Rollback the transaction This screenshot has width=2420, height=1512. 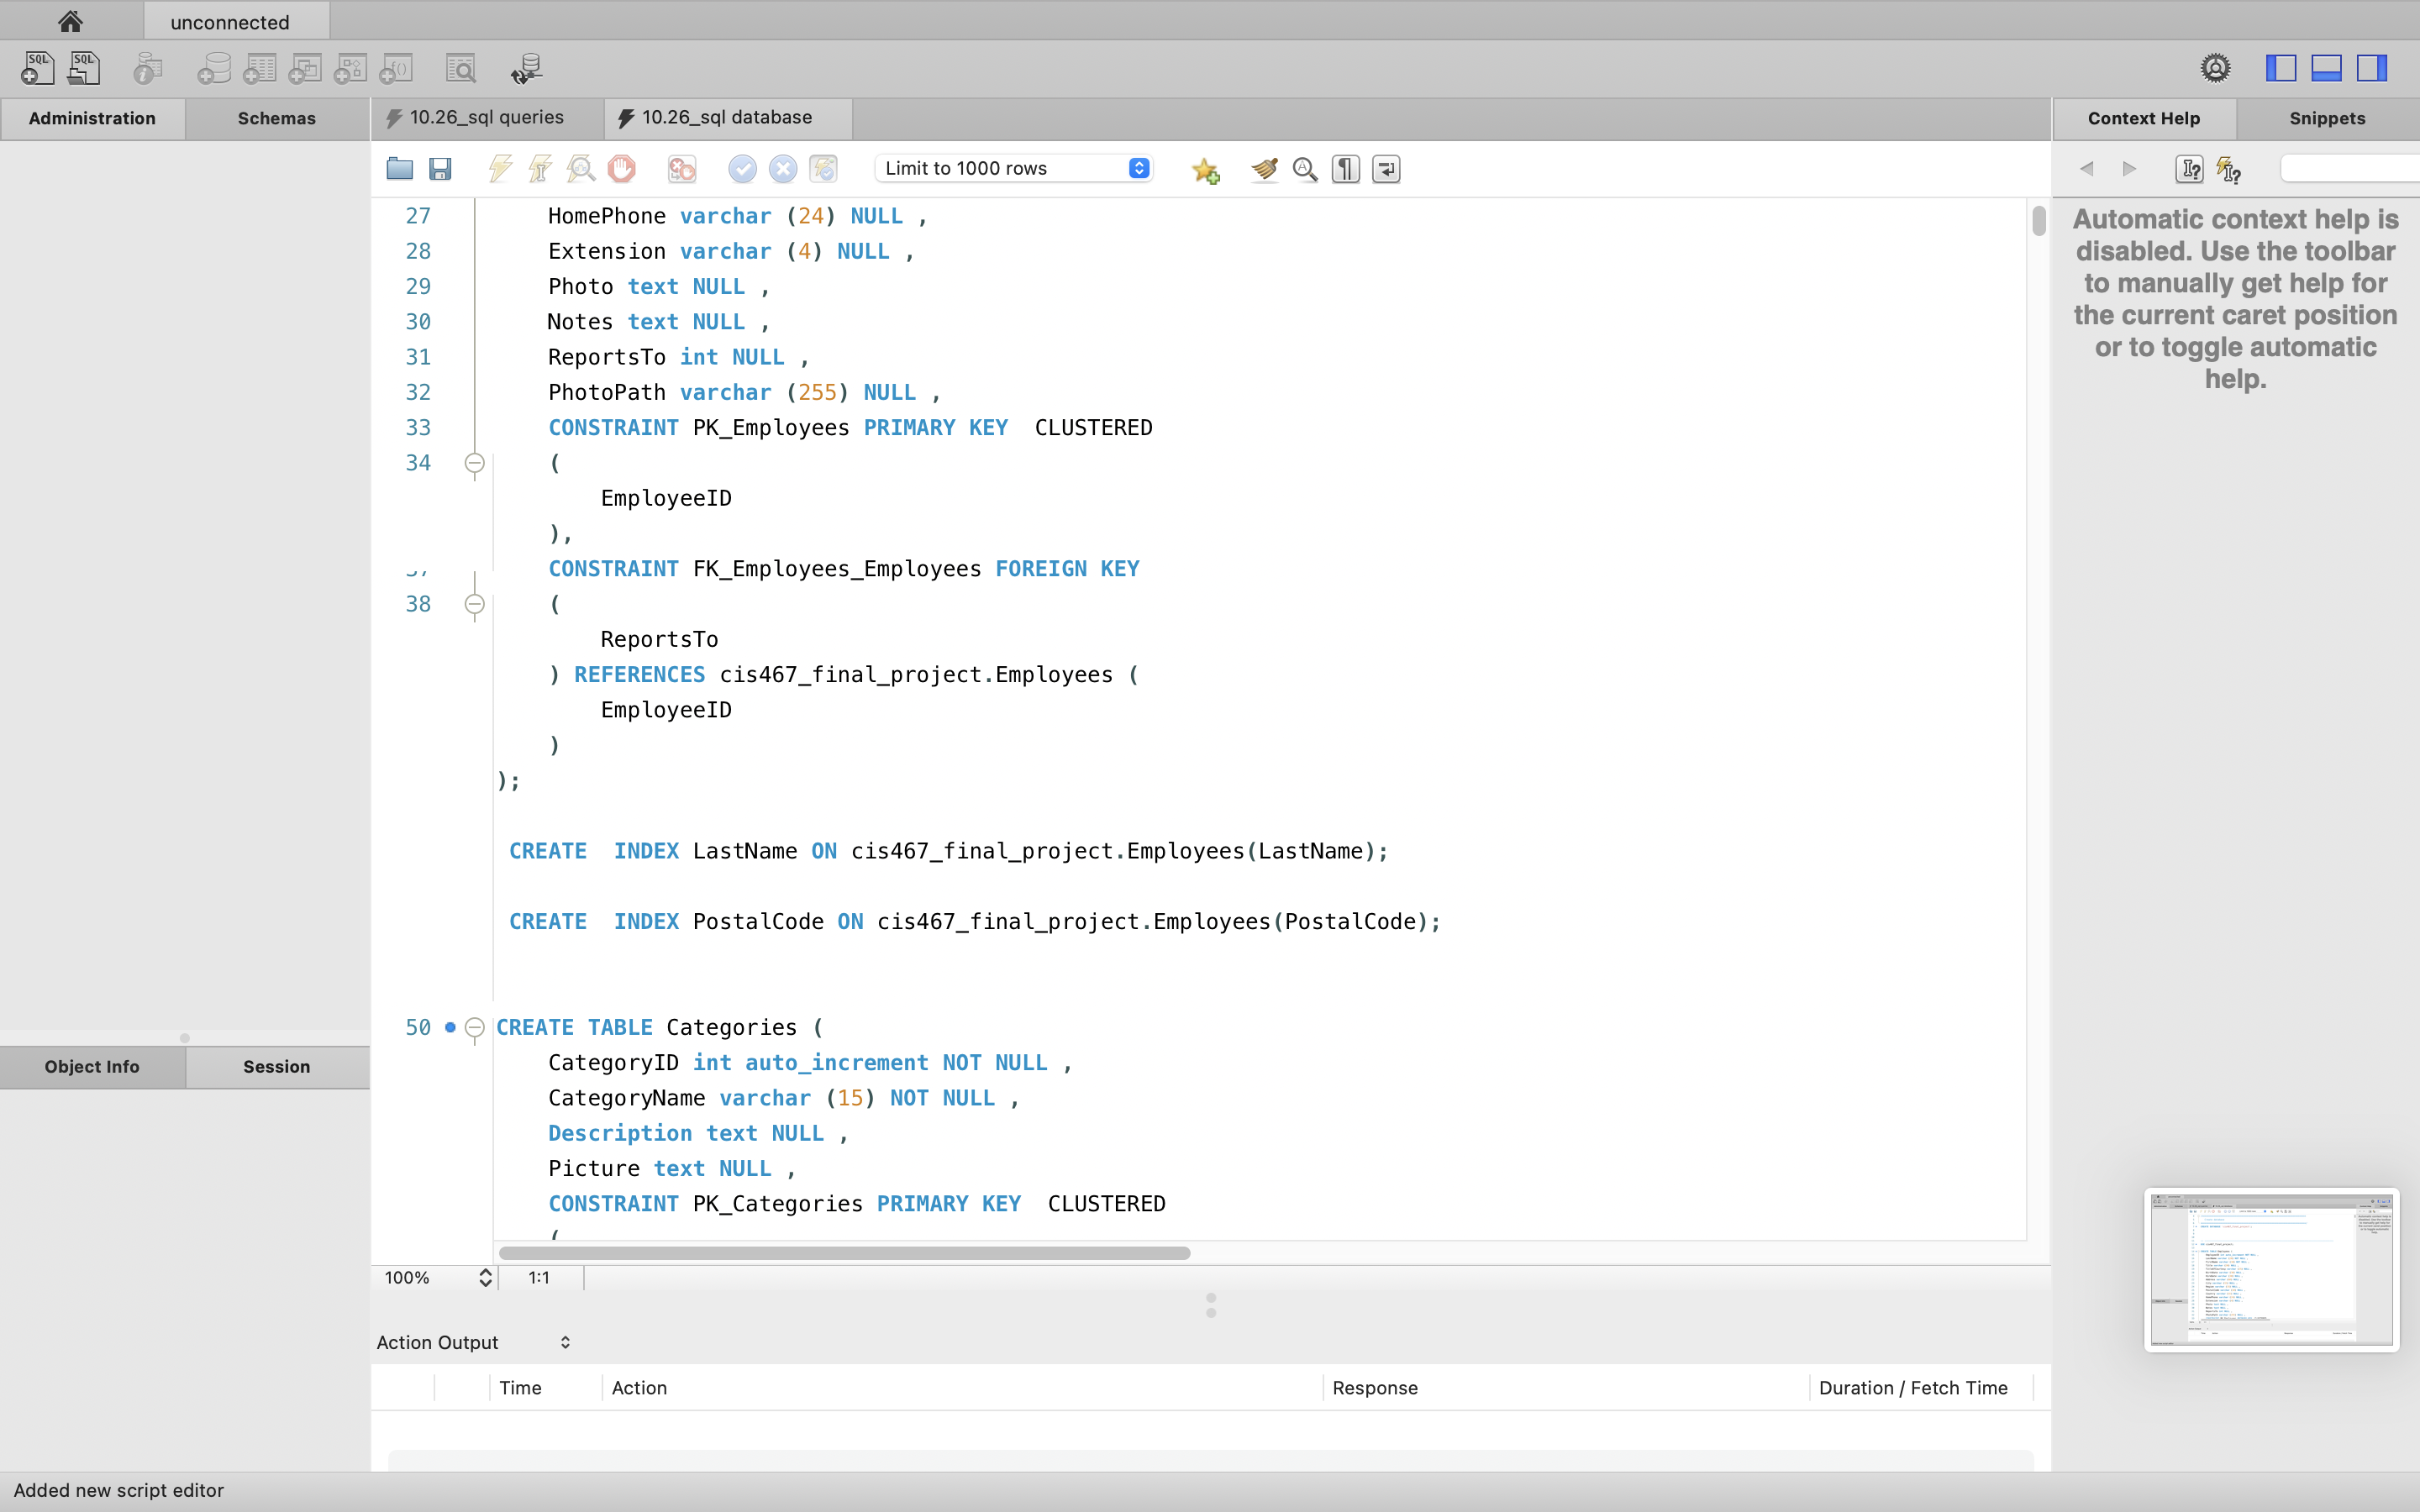pos(783,169)
